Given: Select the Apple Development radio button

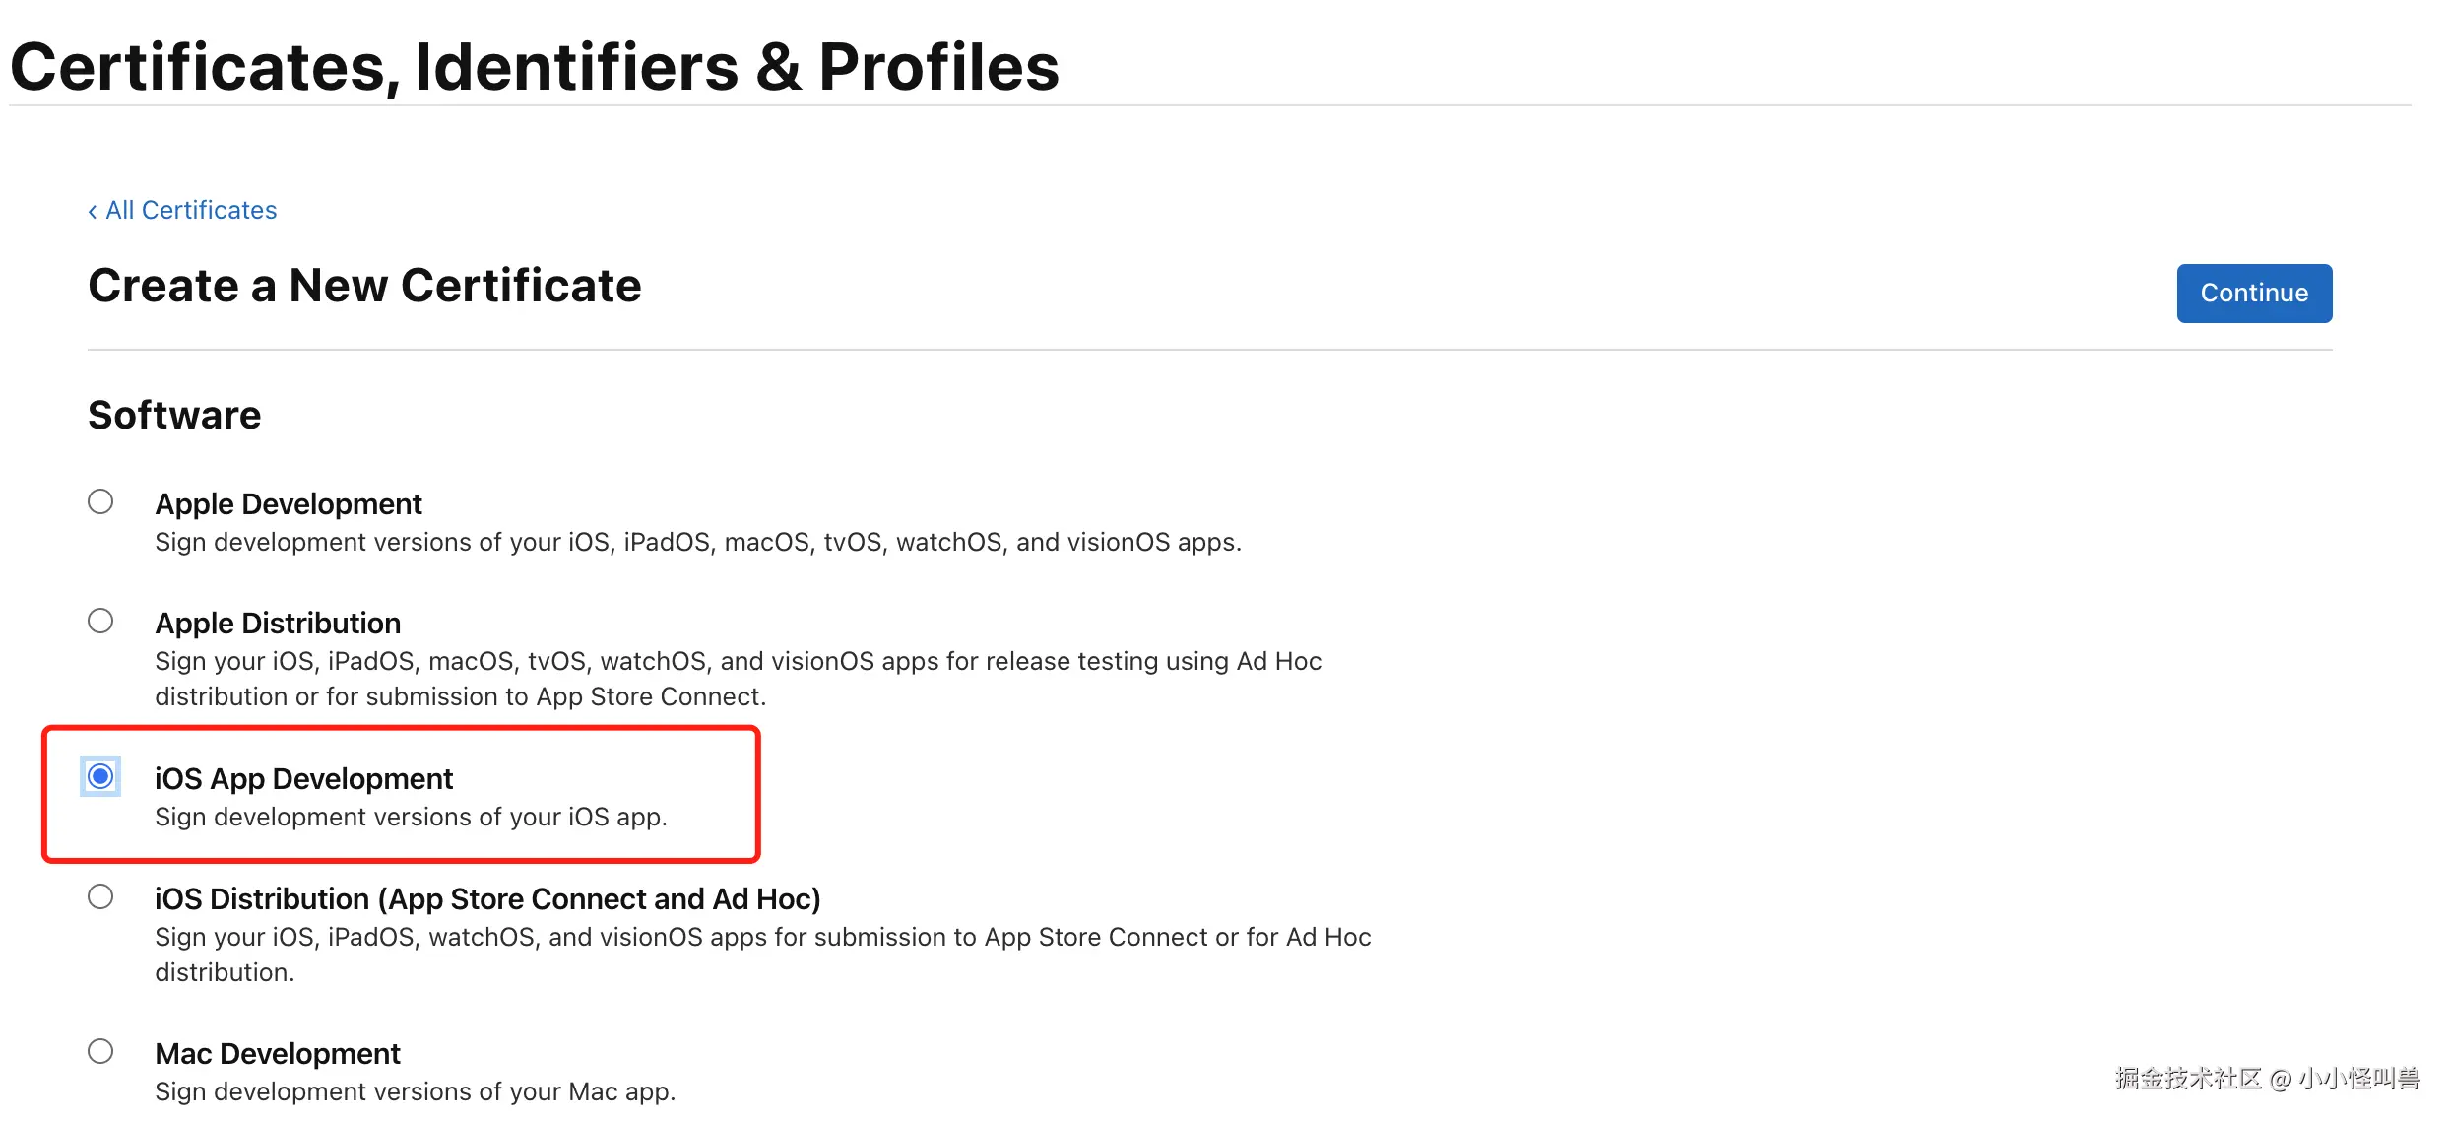Looking at the screenshot, I should coord(100,501).
